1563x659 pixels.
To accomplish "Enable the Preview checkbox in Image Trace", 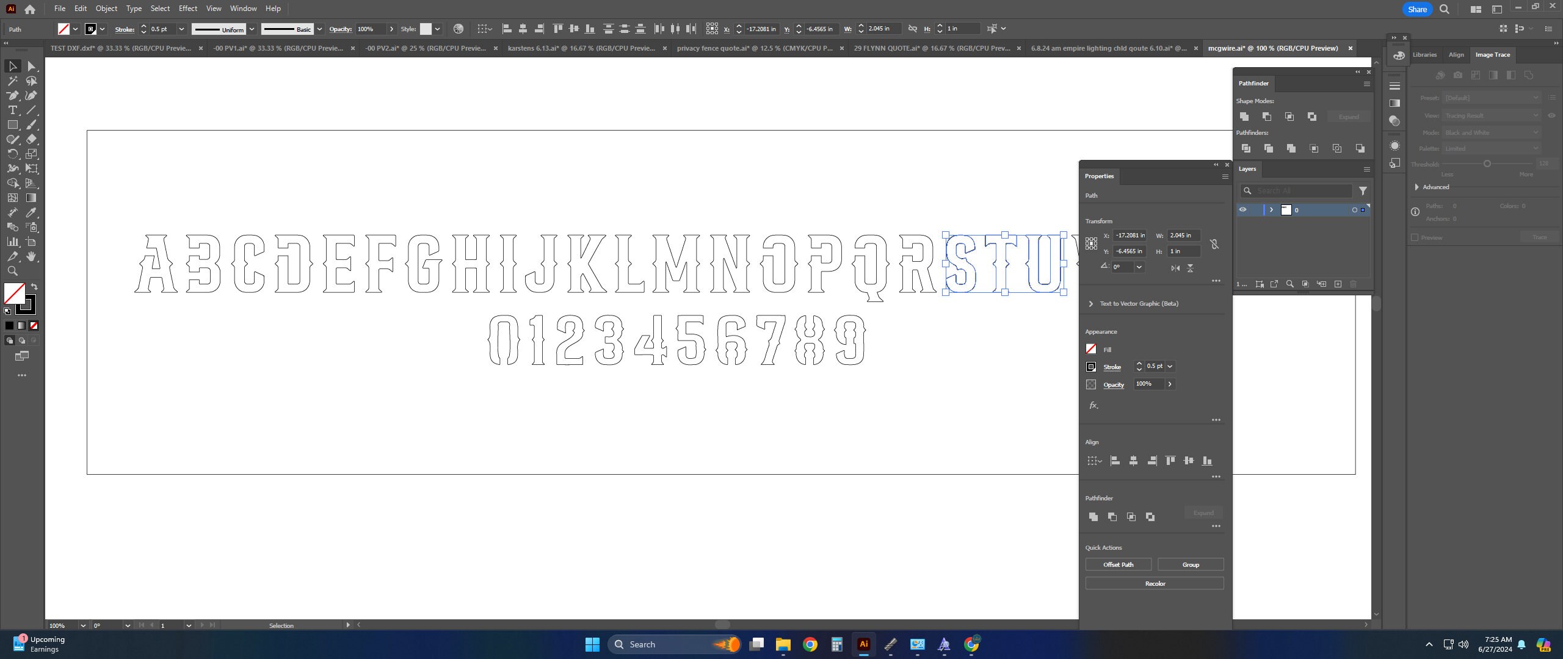I will [x=1416, y=237].
